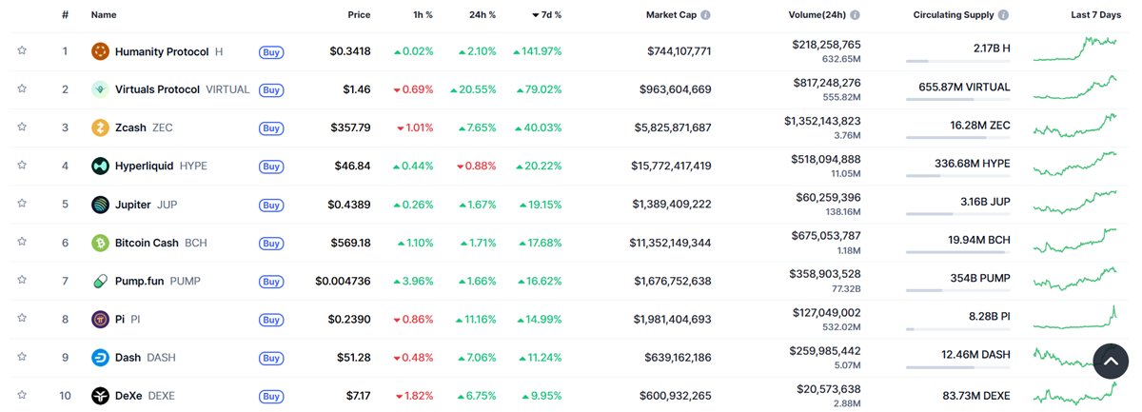Click Buy next to Zcash
The height and width of the screenshot is (412, 1142).
tap(271, 128)
